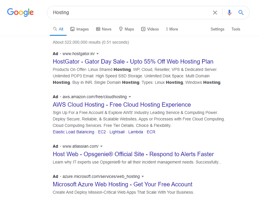The image size is (259, 201).
Task: Switch to the Images tab
Action: [79, 29]
